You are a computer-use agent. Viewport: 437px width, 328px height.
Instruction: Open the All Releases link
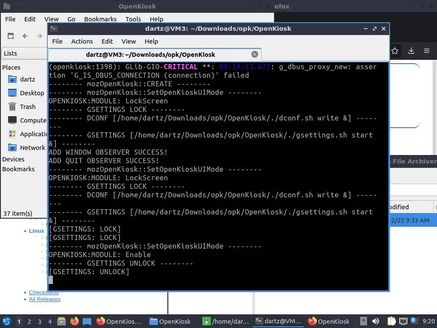pyautogui.click(x=44, y=299)
